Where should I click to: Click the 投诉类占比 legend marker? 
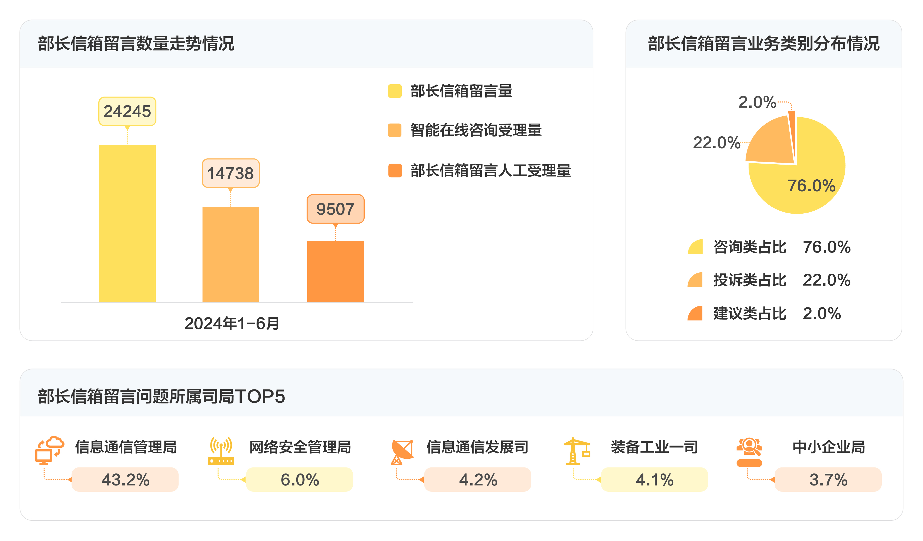click(x=695, y=280)
